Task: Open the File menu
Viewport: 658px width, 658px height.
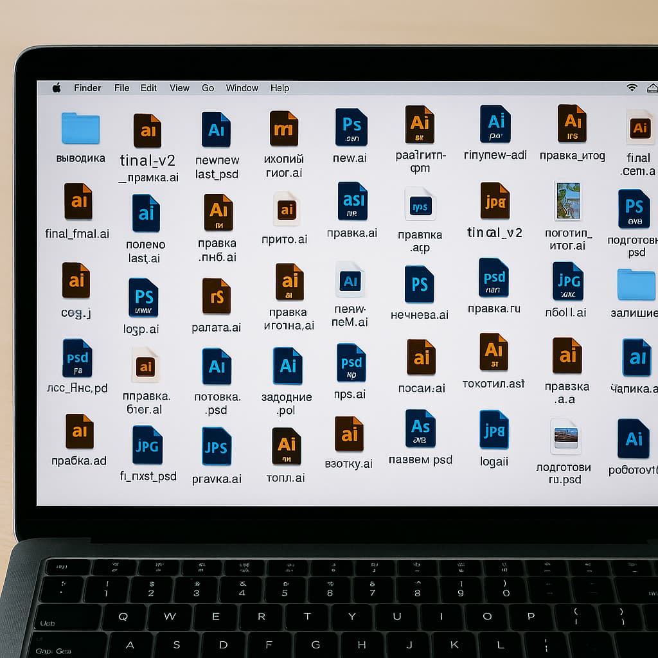Action: (121, 88)
